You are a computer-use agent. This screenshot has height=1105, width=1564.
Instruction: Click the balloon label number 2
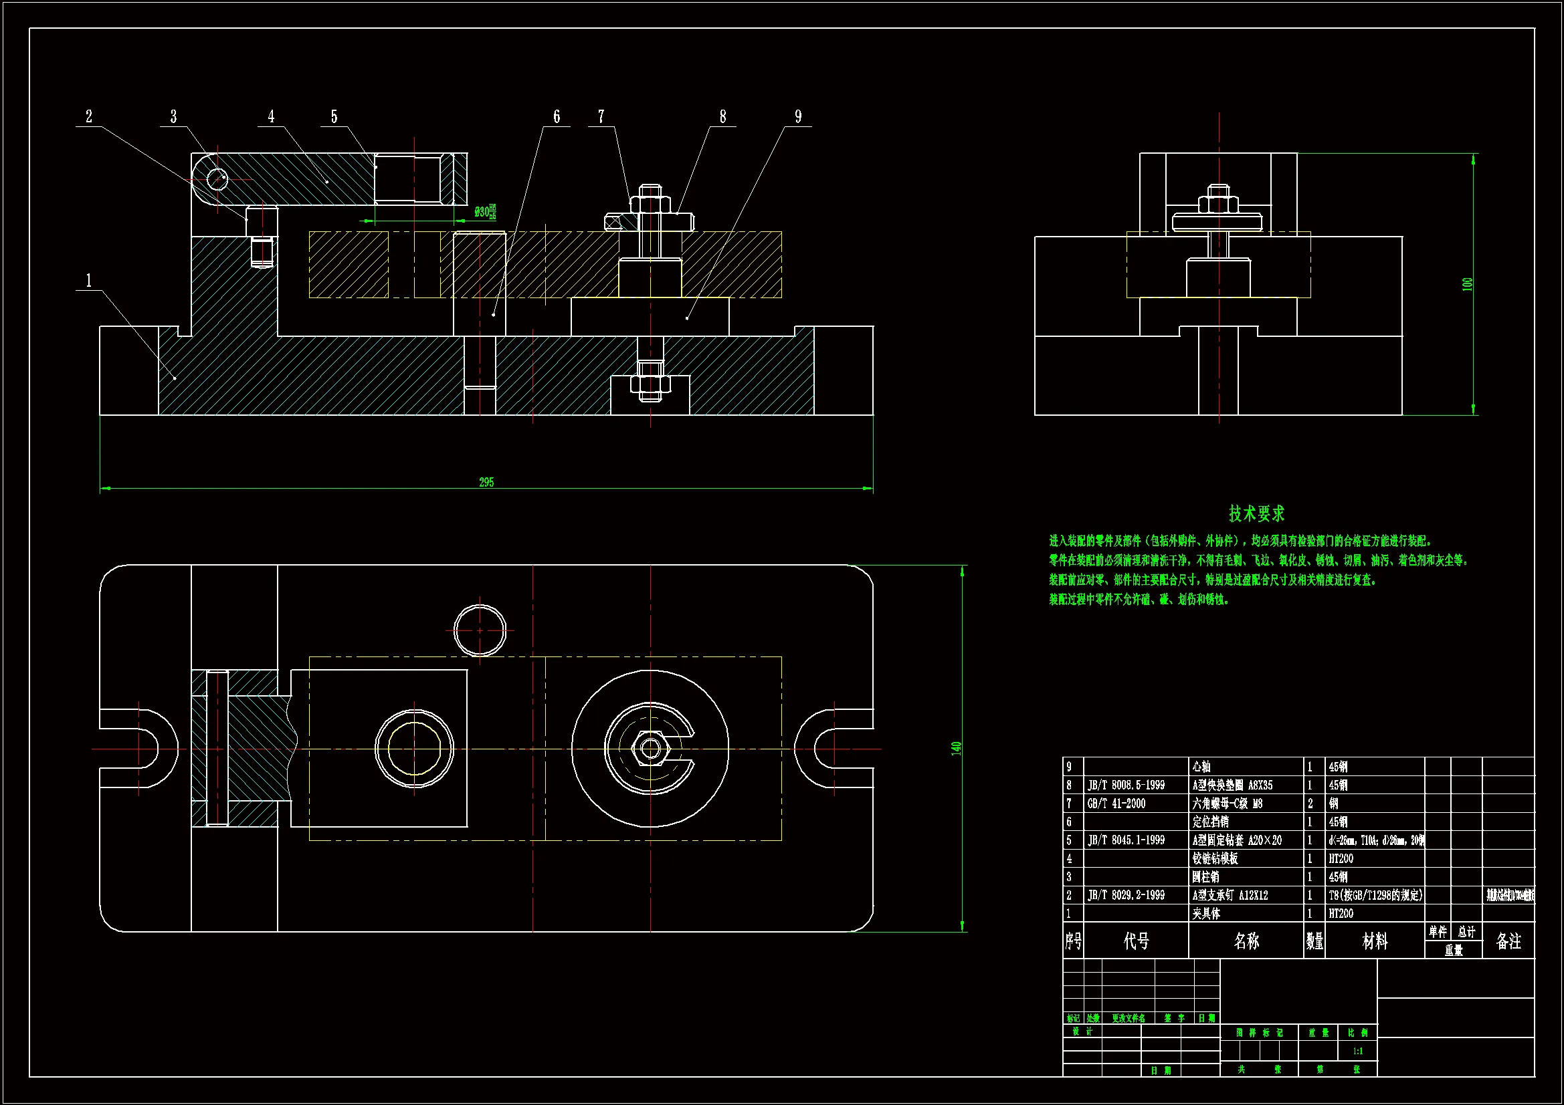point(88,117)
